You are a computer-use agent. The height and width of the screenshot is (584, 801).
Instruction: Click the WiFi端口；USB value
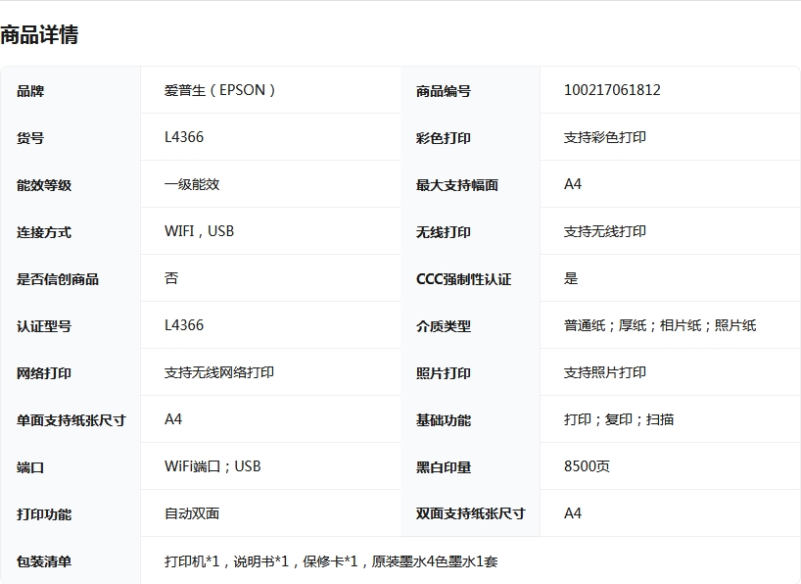(212, 466)
